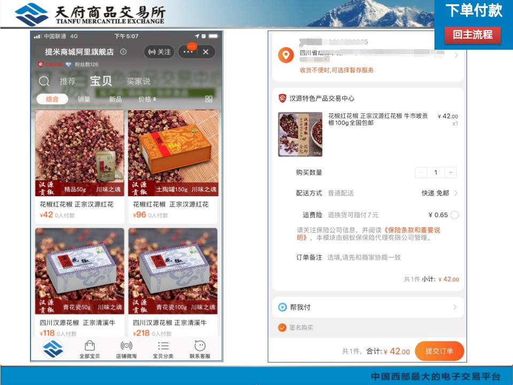Open delivery method 快递 免邮 chevron

click(x=456, y=193)
